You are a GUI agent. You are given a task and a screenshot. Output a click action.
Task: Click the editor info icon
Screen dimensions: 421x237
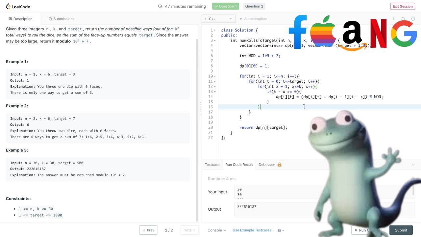(x=393, y=19)
